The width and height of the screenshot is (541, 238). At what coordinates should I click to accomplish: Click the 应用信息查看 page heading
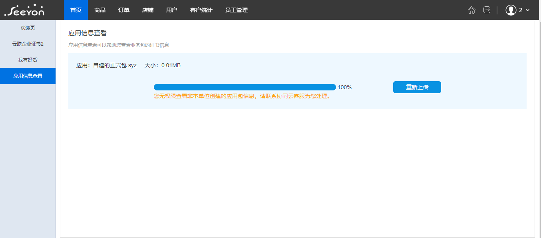pos(88,33)
